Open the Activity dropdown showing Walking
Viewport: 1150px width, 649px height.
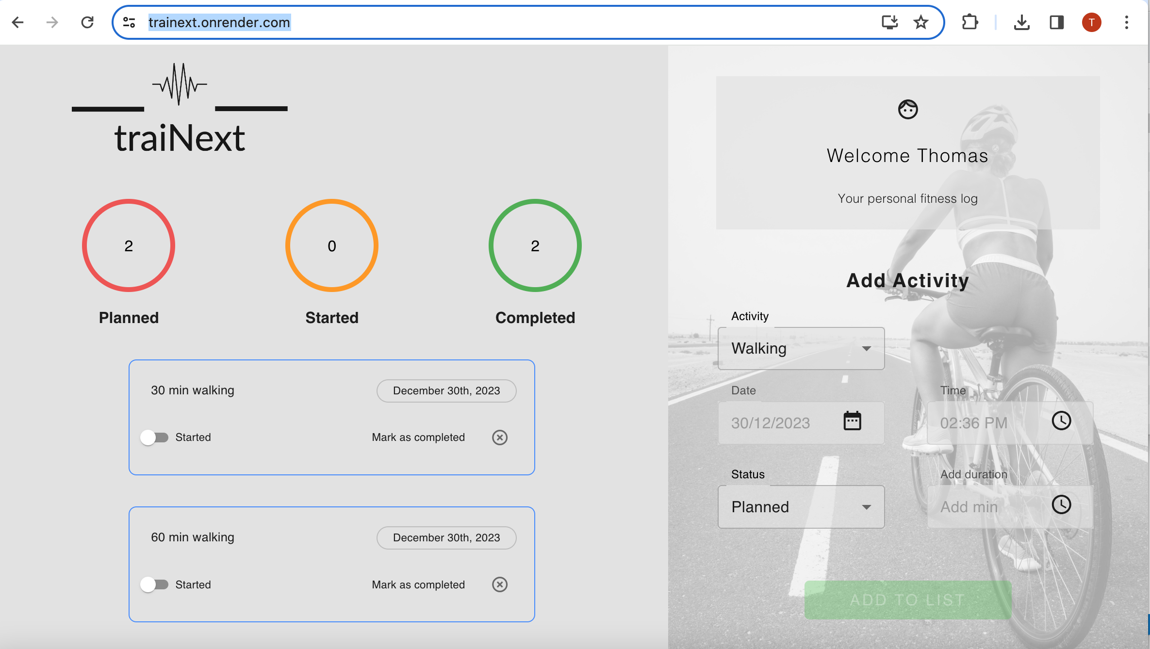click(801, 348)
